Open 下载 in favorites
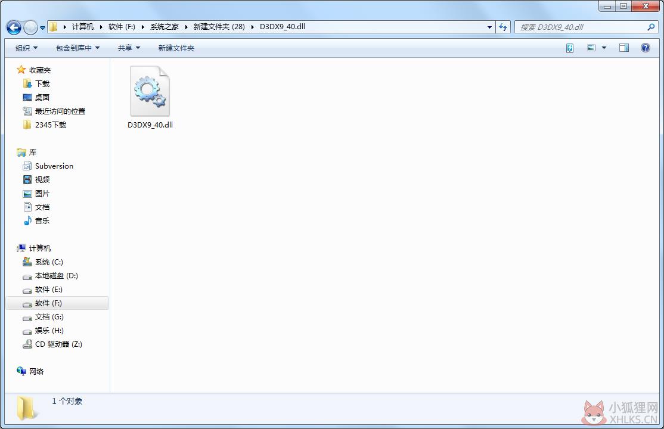664x429 pixels. point(42,84)
